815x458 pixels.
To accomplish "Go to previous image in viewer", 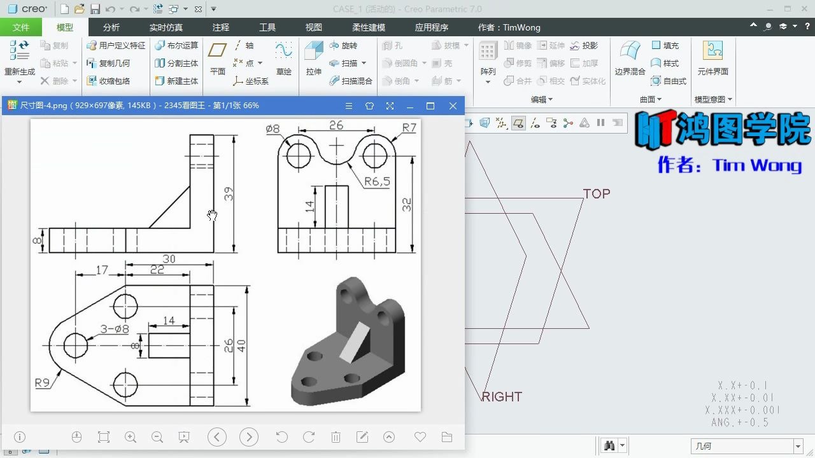I will [217, 437].
